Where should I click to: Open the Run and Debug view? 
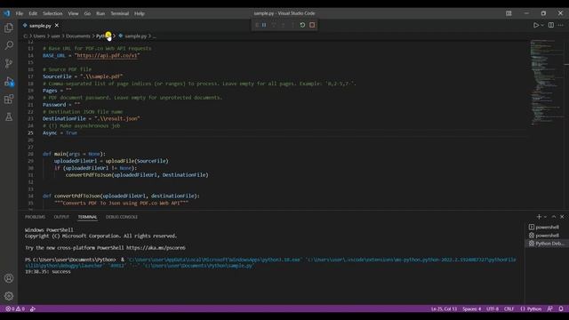click(x=9, y=81)
